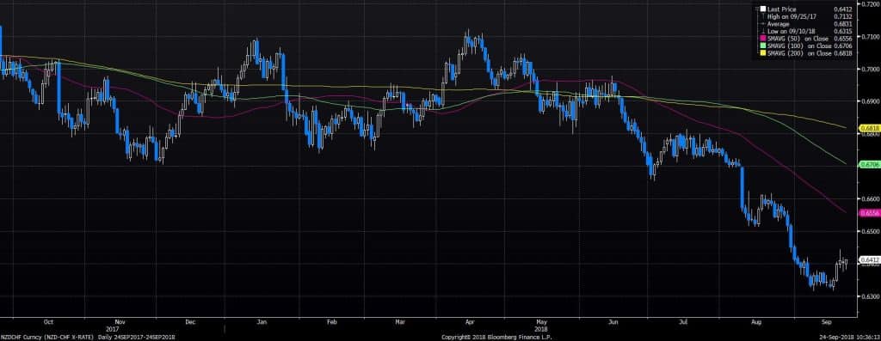This screenshot has width=881, height=341.
Task: Click the 0.7000 level on the price axis
Action: click(868, 69)
